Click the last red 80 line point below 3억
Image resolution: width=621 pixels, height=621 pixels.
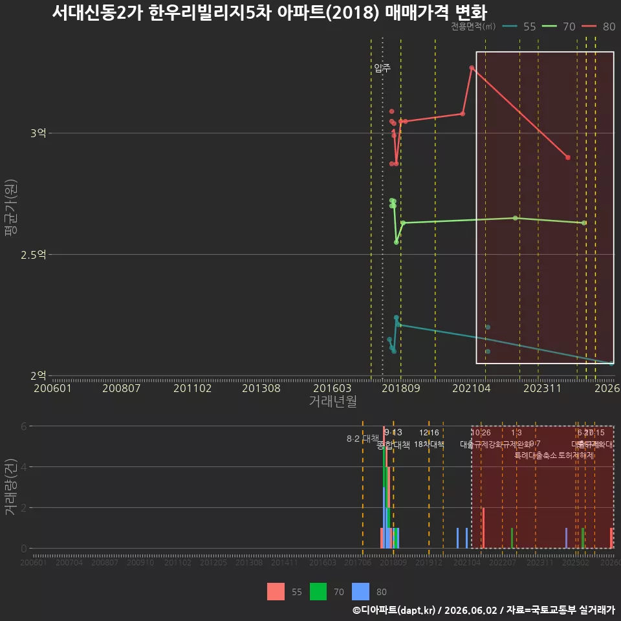[568, 158]
